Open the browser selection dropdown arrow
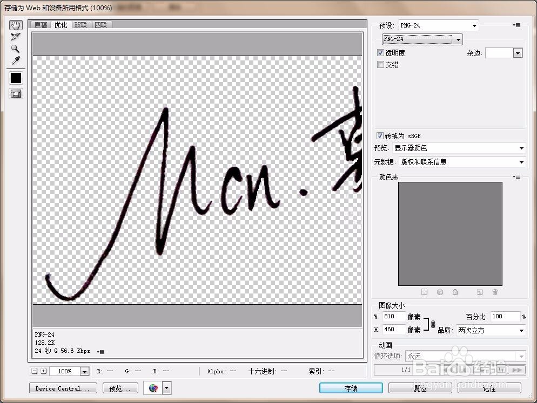 pos(167,388)
